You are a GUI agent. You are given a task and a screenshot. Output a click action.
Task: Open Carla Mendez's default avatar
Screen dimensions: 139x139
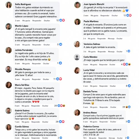point(77,57)
